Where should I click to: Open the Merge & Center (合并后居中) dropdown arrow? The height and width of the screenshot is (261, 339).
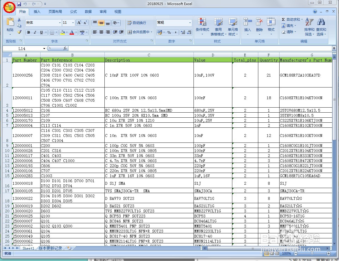pyautogui.click(x=152, y=32)
